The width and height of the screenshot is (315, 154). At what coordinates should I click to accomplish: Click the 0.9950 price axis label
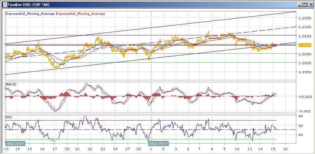305,72
